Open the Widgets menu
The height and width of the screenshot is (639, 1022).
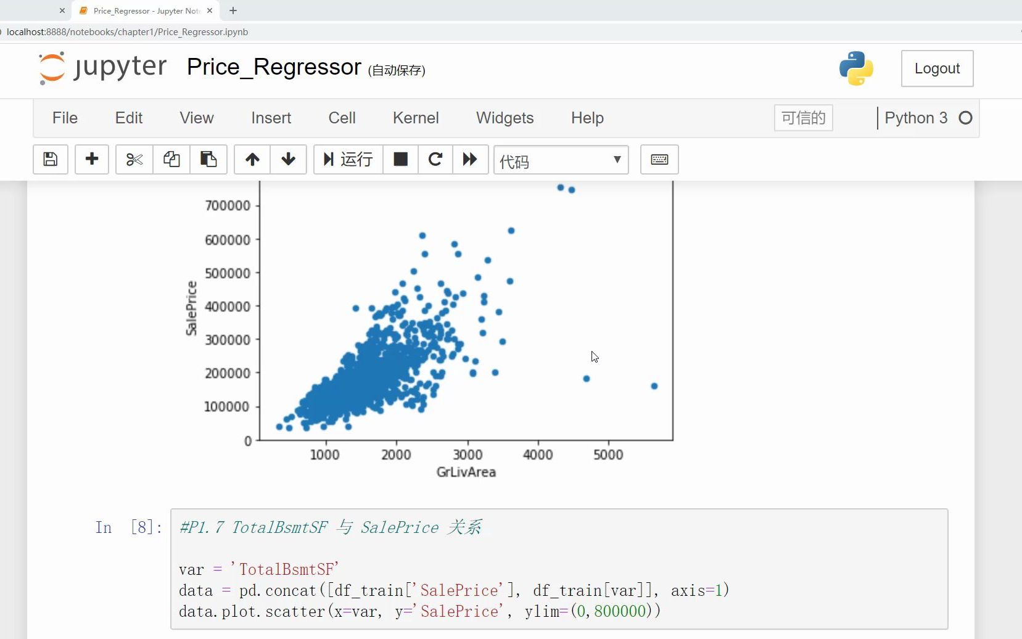[x=505, y=118]
